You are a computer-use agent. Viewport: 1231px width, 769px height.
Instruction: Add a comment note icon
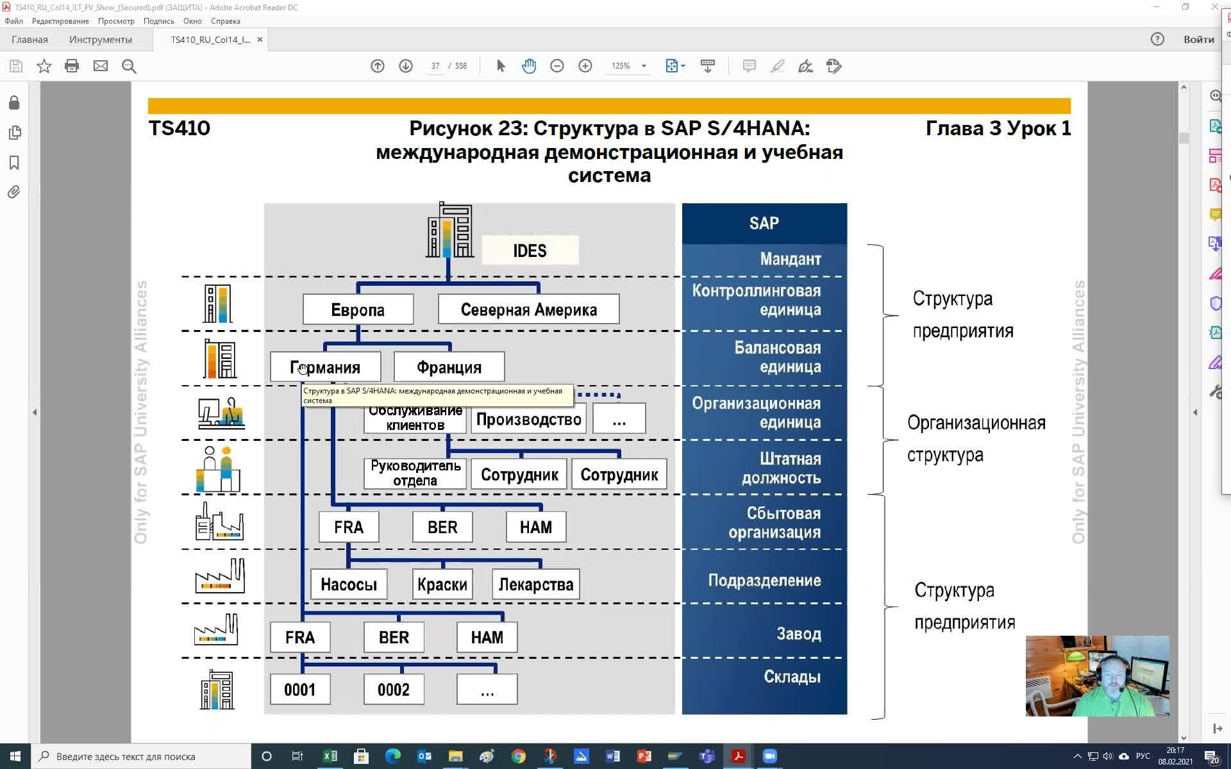(749, 66)
